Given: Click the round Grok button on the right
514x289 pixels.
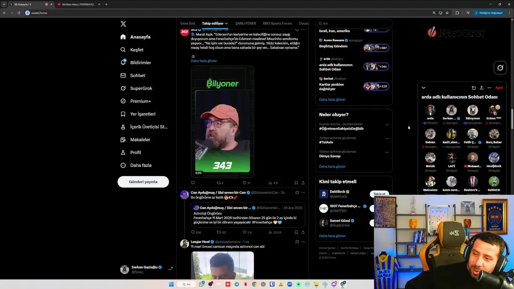Looking at the screenshot, I should tap(500, 68).
